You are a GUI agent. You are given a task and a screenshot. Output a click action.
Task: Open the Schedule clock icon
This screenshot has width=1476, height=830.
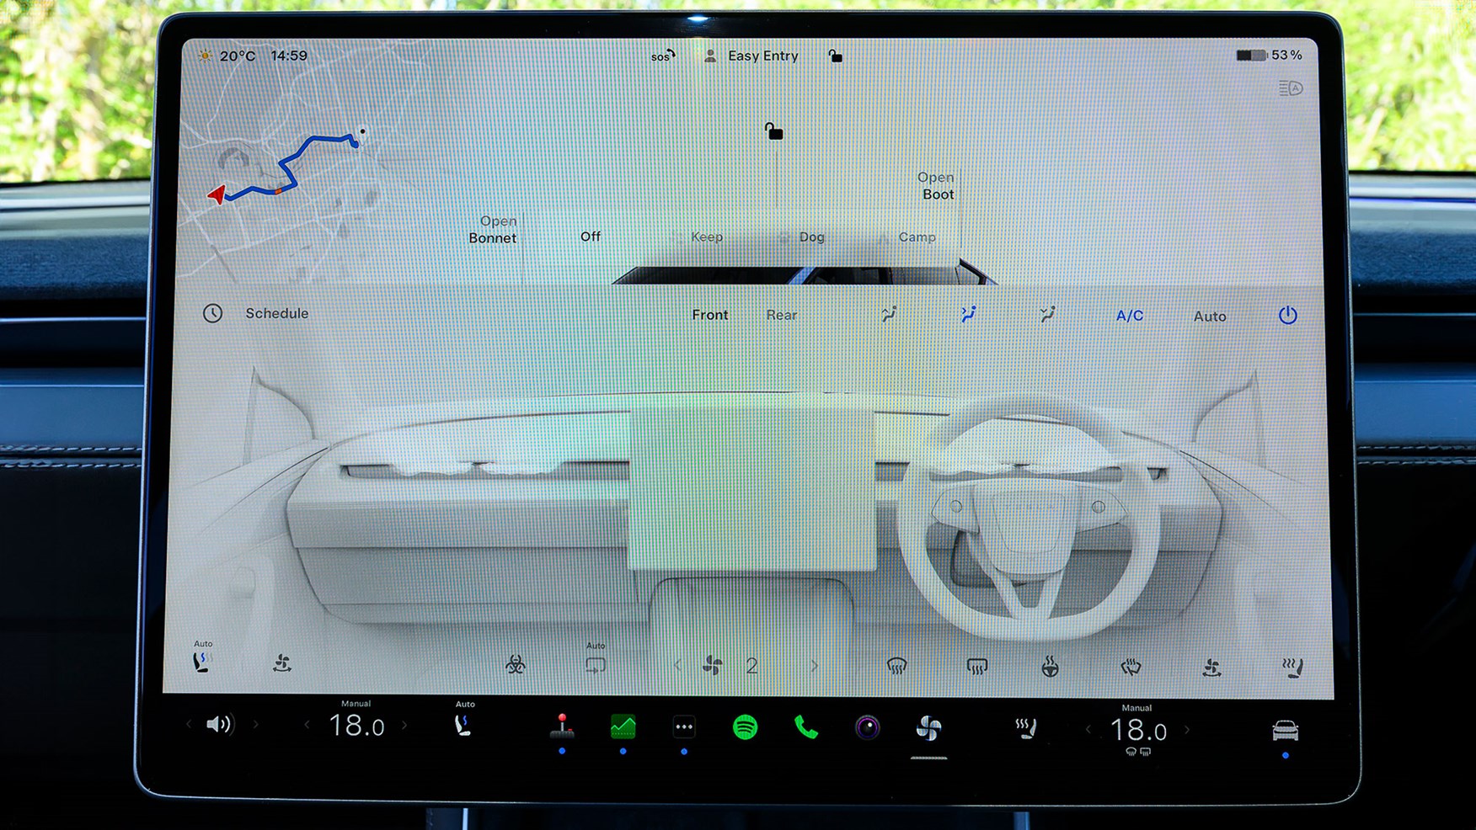pos(212,313)
